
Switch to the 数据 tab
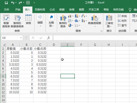tap(62, 10)
